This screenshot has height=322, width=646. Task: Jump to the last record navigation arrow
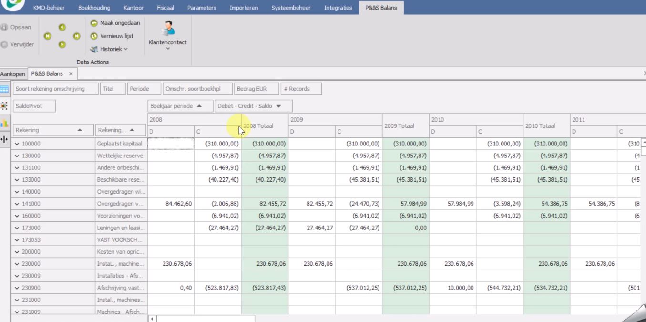click(x=76, y=36)
